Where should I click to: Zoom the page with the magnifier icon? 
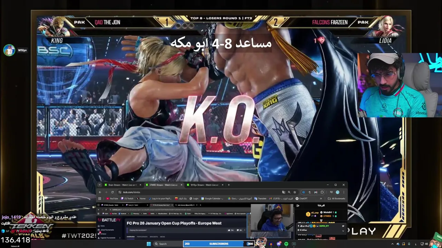pyautogui.click(x=289, y=192)
